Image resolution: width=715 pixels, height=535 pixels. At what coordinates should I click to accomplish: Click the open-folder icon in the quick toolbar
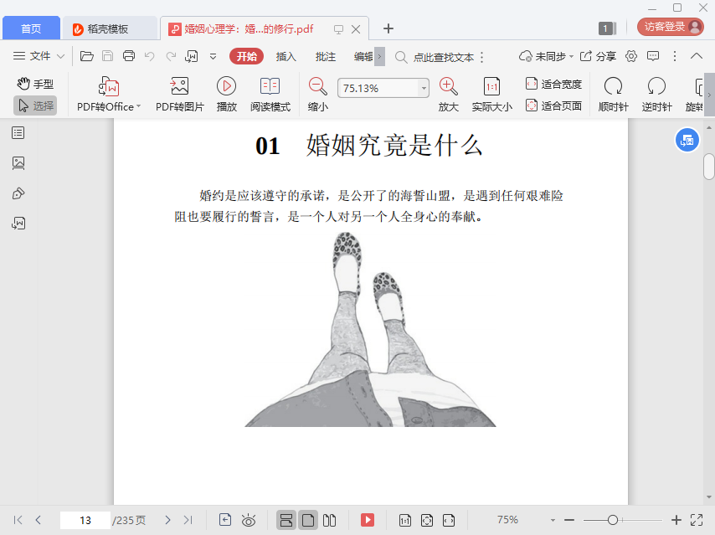86,56
